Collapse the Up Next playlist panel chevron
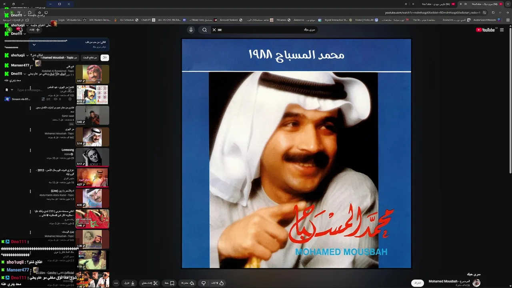Screen dimensions: 512x288 click(x=34, y=44)
